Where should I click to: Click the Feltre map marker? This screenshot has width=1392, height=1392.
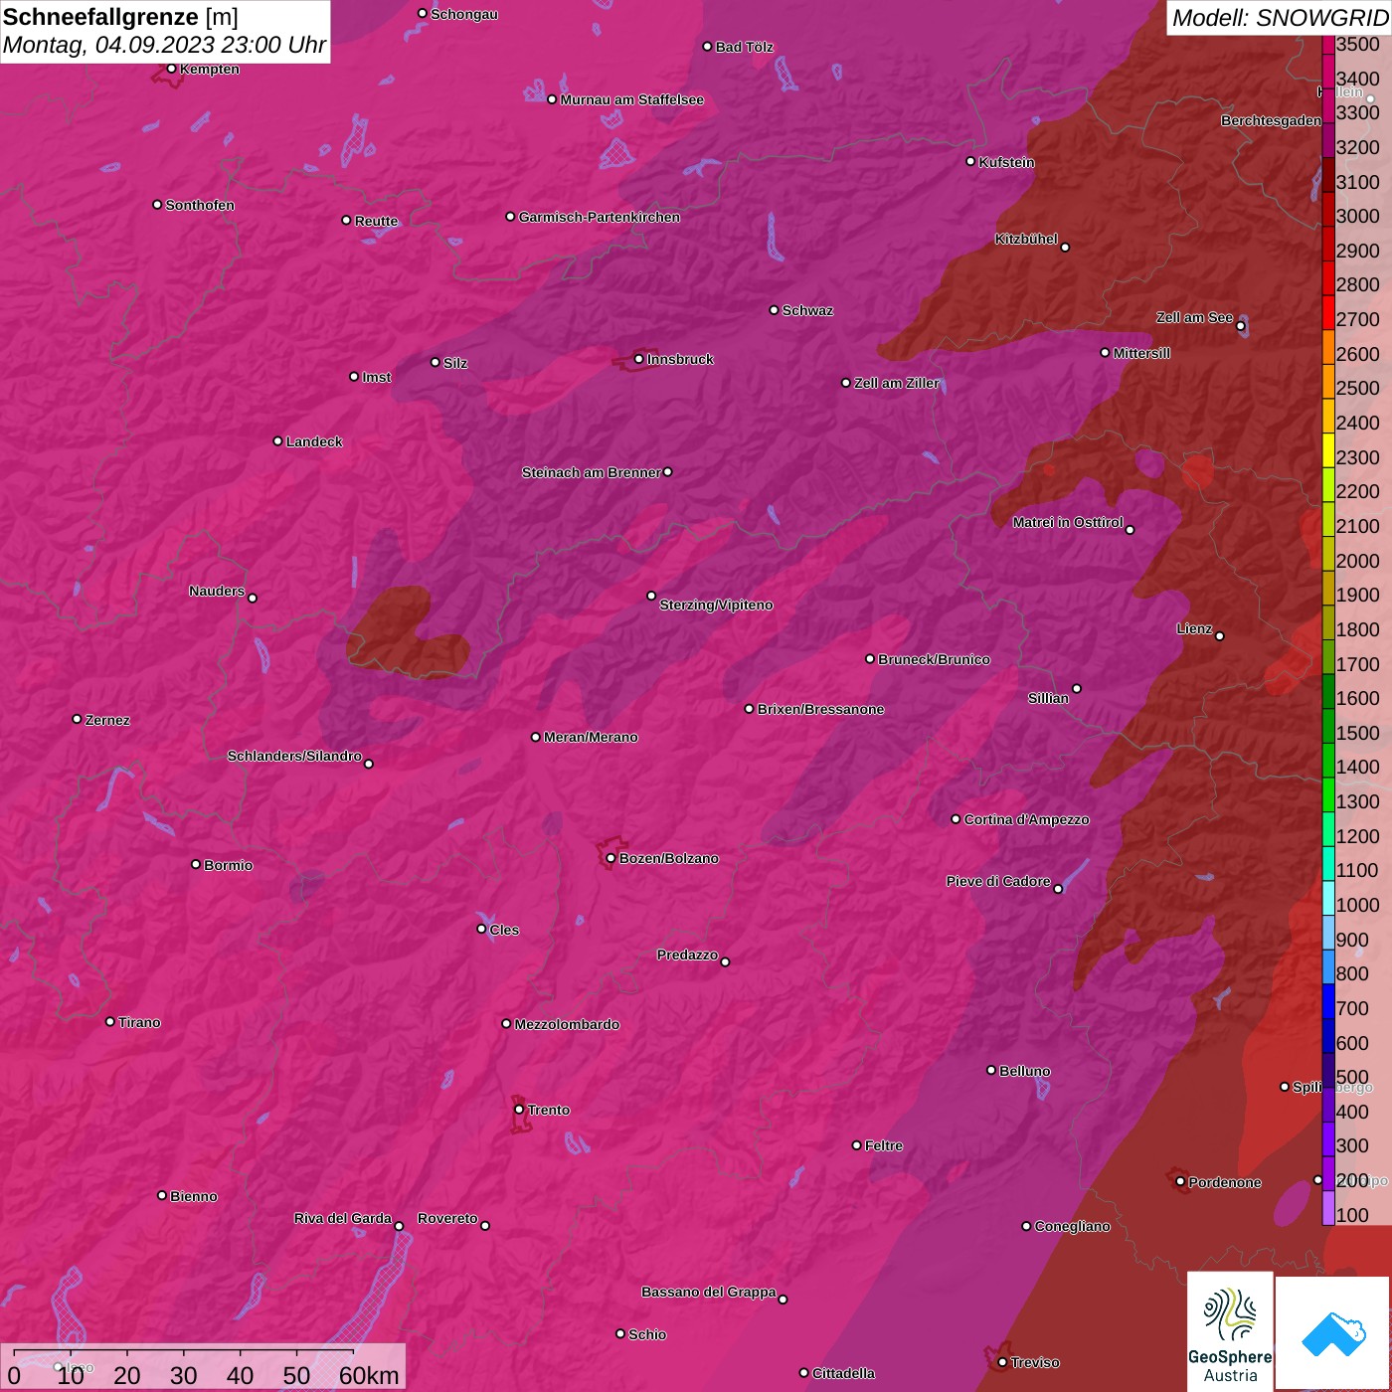tap(856, 1145)
